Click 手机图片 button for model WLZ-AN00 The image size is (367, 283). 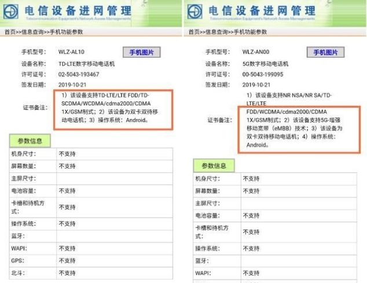[x=325, y=53]
